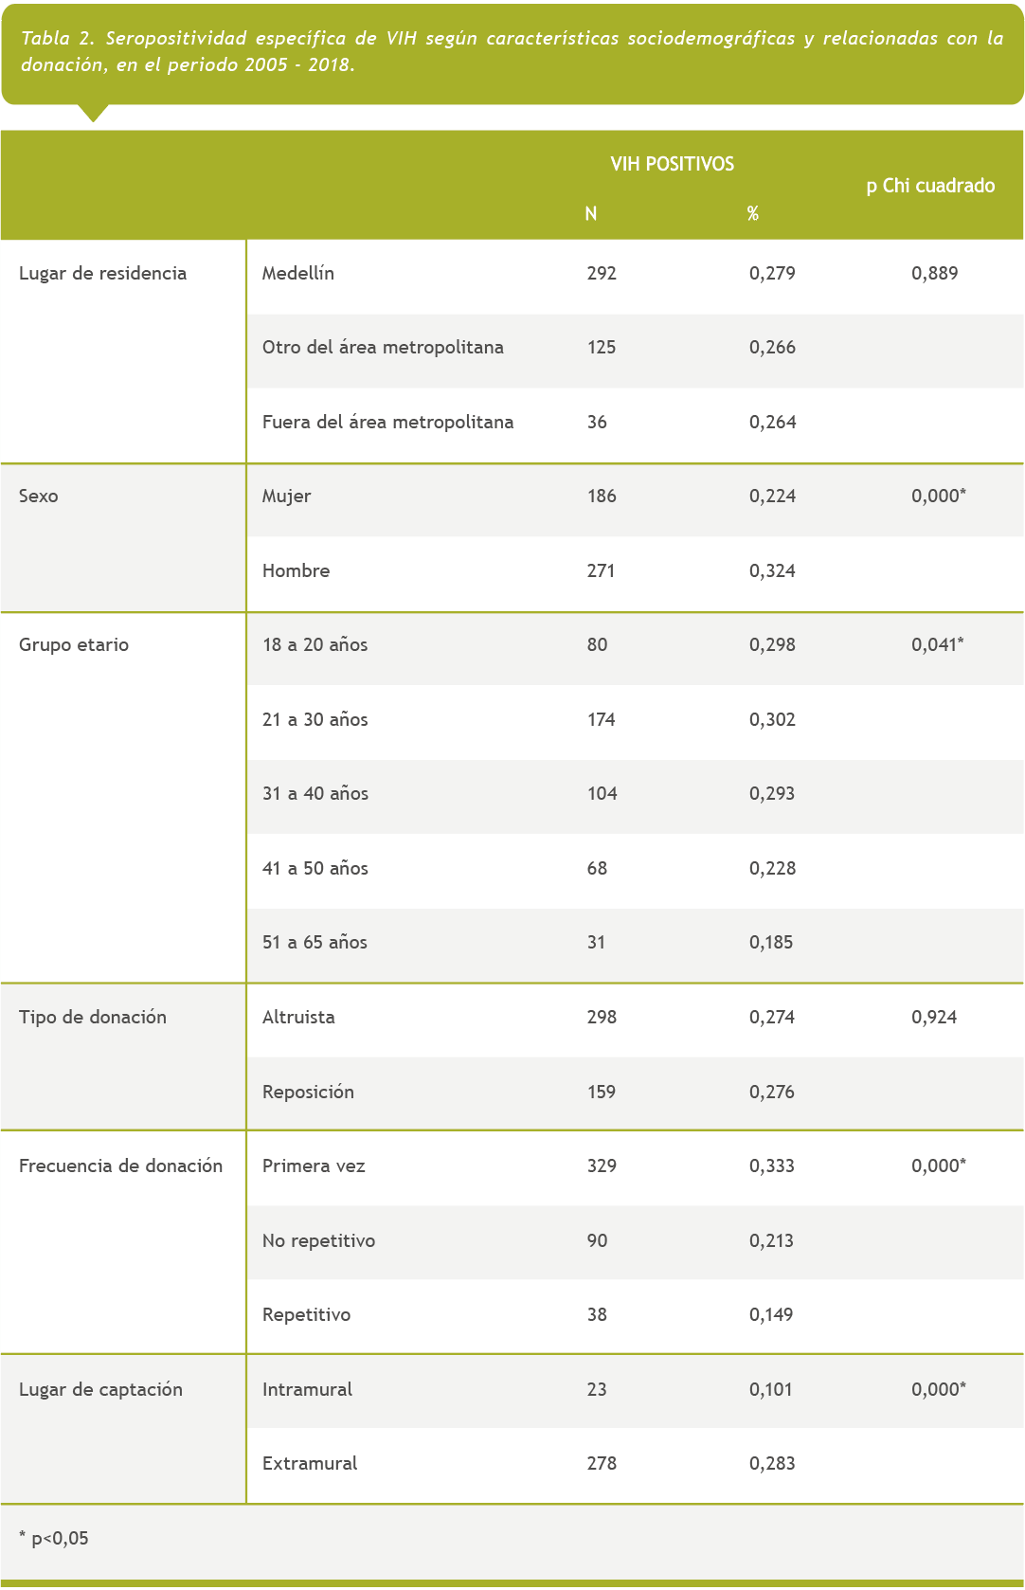Click the 'Primera vez' row label
1025x1590 pixels.
(x=314, y=1166)
